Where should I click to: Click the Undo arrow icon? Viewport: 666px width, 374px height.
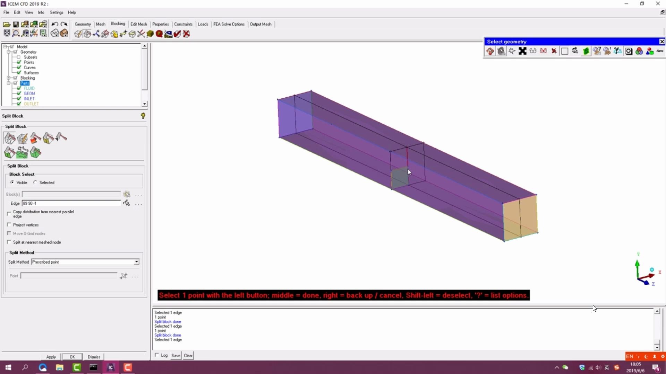click(x=55, y=24)
